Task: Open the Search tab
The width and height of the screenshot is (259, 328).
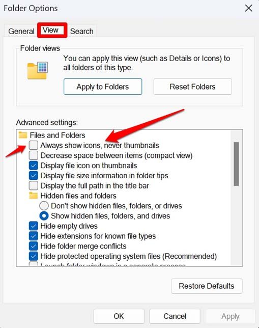Action: pos(82,31)
